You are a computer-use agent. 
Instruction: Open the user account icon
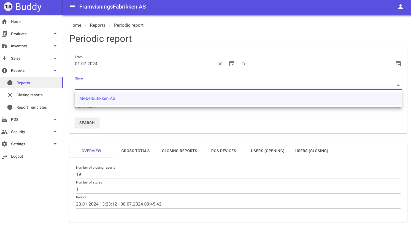(401, 7)
